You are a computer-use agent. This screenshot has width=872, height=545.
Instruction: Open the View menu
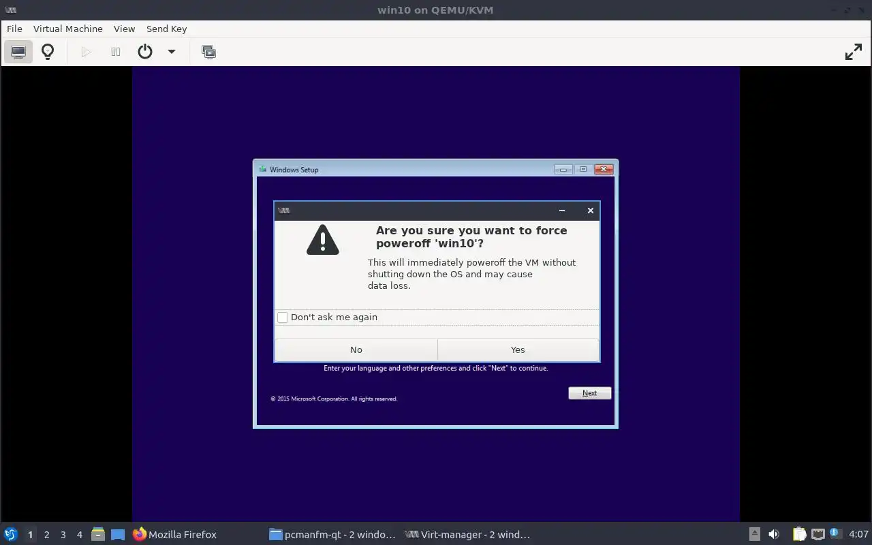[124, 29]
